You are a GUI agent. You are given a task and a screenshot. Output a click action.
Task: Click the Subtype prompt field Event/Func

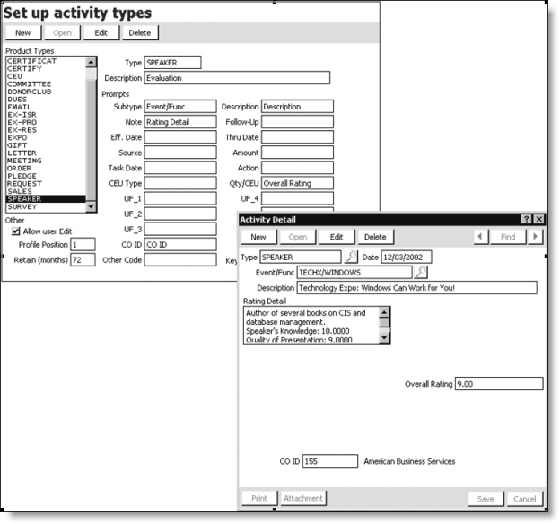point(180,107)
